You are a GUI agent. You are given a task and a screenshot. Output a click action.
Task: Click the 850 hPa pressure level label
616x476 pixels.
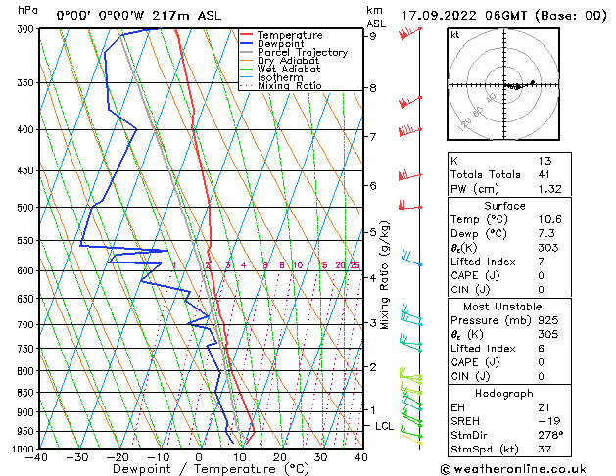[27, 393]
